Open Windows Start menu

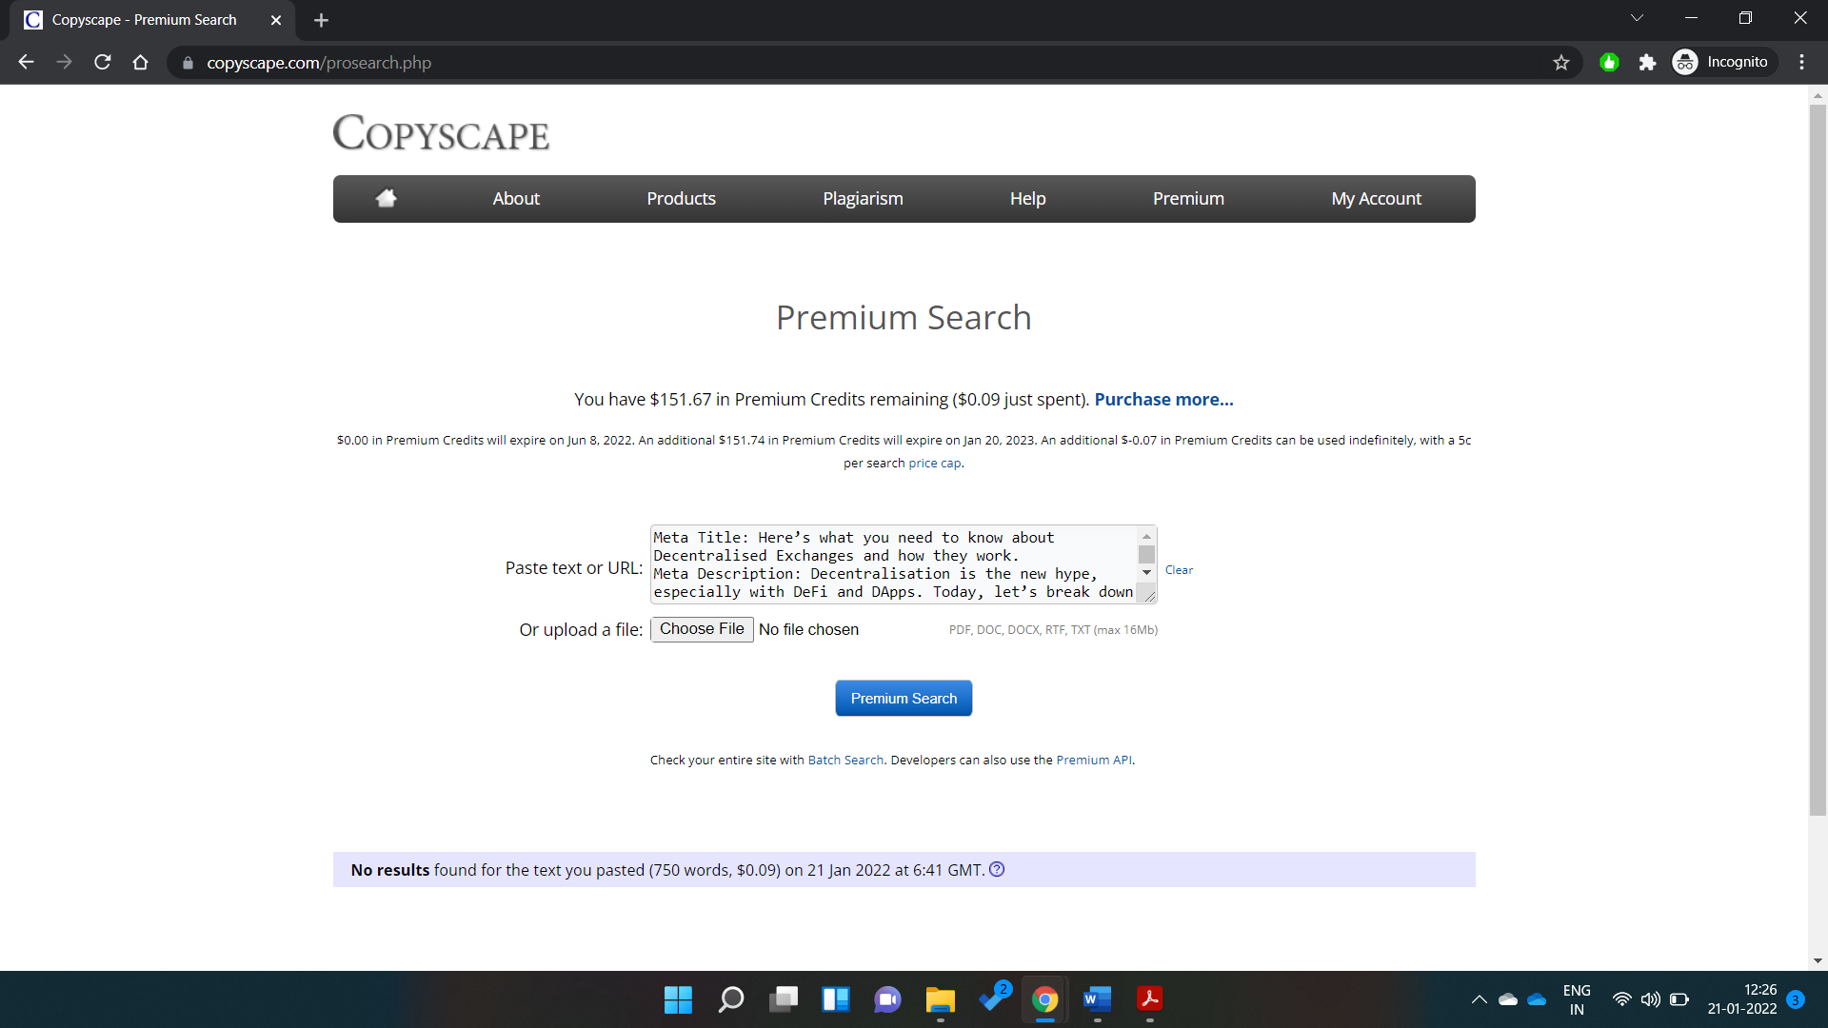(678, 999)
